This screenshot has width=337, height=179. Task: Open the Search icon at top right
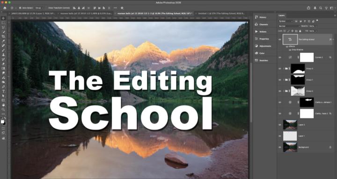(321, 8)
